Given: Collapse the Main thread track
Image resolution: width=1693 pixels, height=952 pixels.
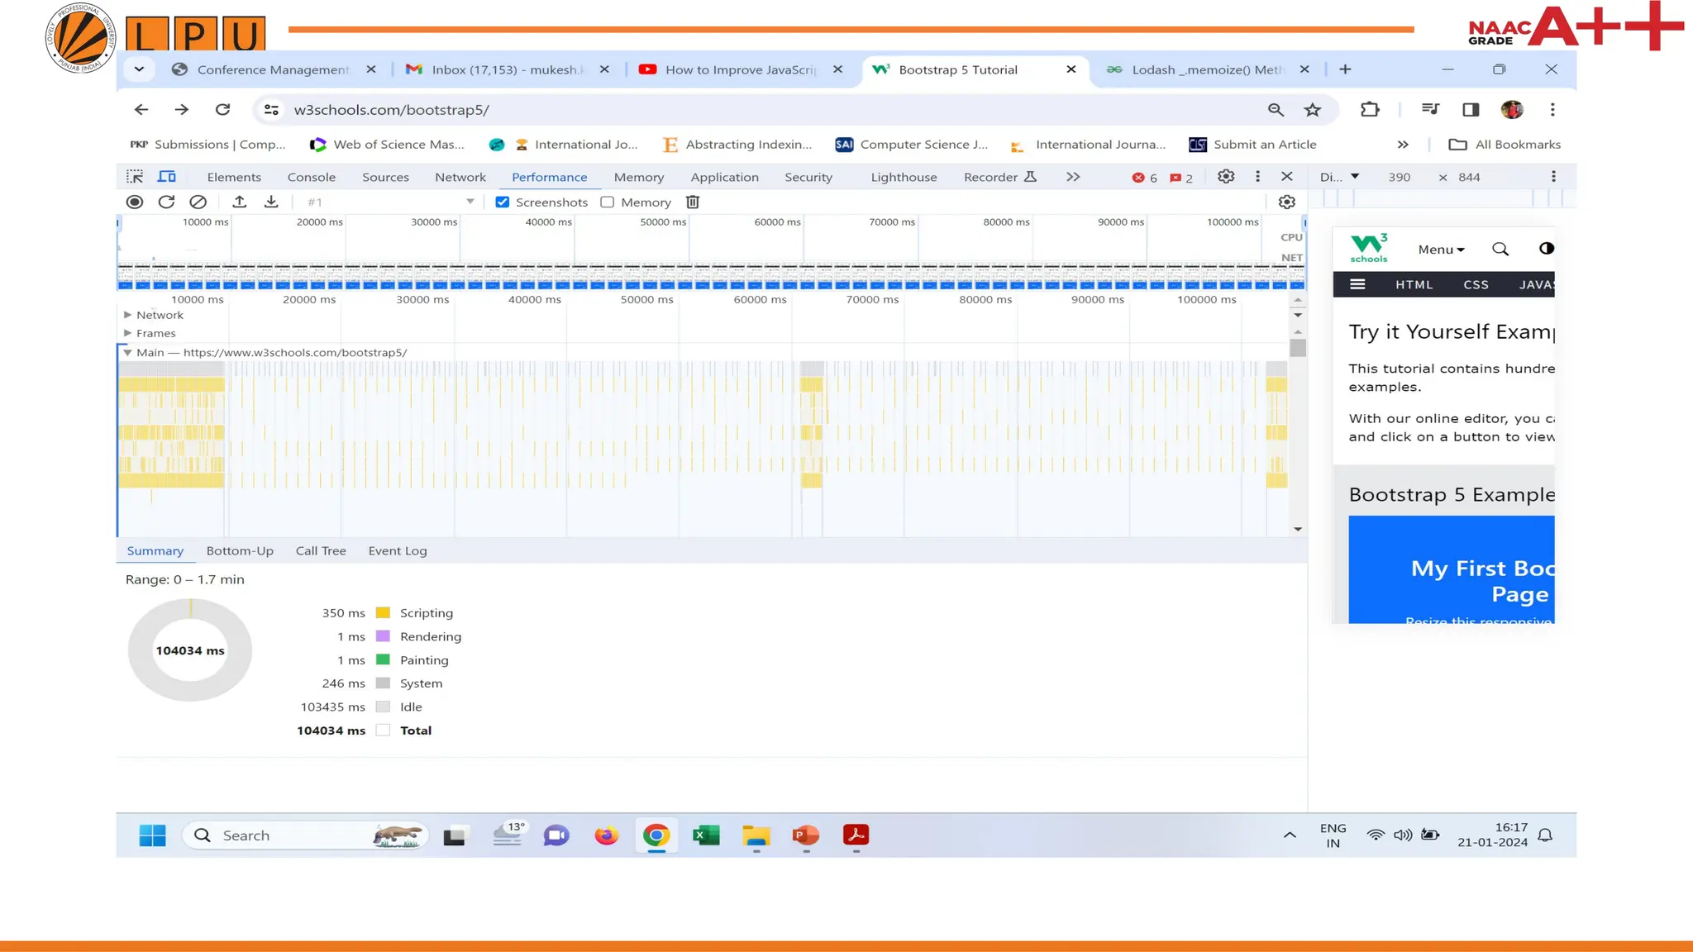Looking at the screenshot, I should 128,352.
